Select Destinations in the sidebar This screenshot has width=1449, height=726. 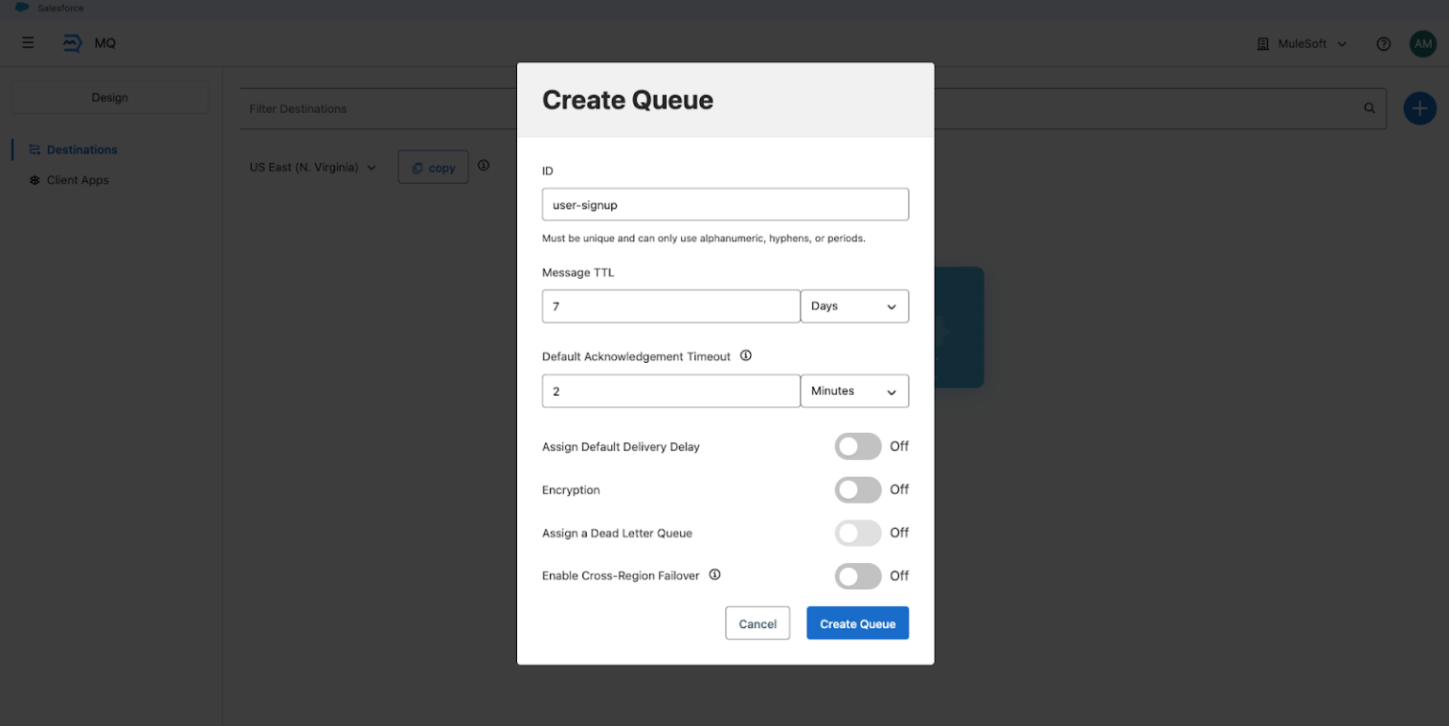coord(82,150)
